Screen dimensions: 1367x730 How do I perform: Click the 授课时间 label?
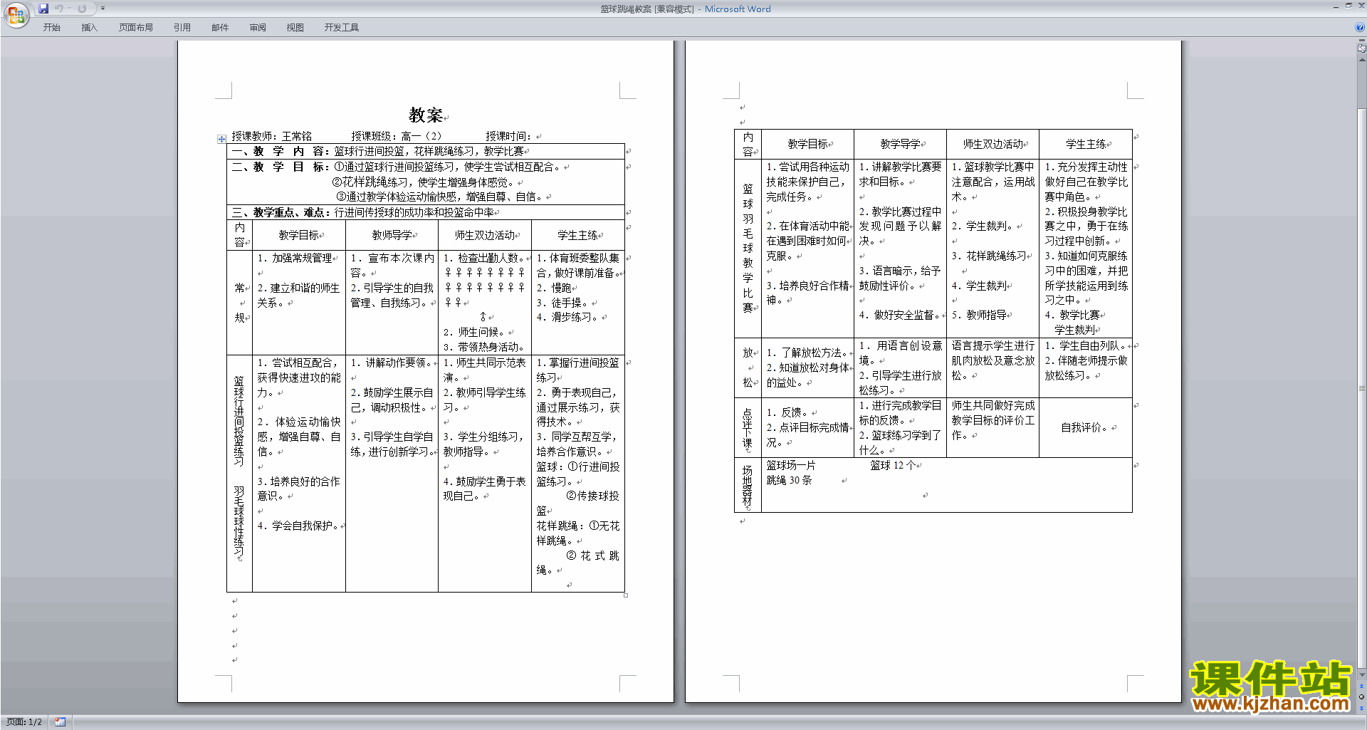(508, 136)
